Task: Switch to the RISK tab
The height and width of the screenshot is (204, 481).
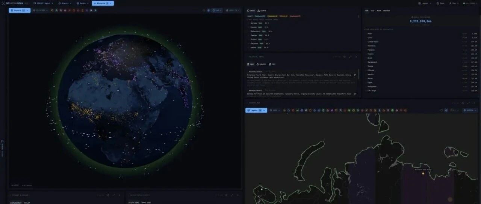Action: click(x=379, y=11)
